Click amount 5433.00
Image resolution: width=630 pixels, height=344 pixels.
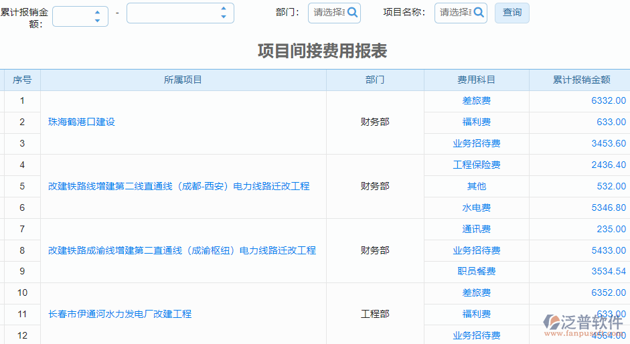click(609, 251)
